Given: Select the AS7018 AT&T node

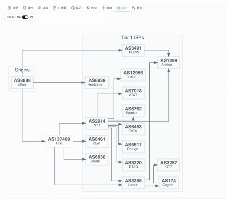Looking at the screenshot, I should click(x=133, y=93).
